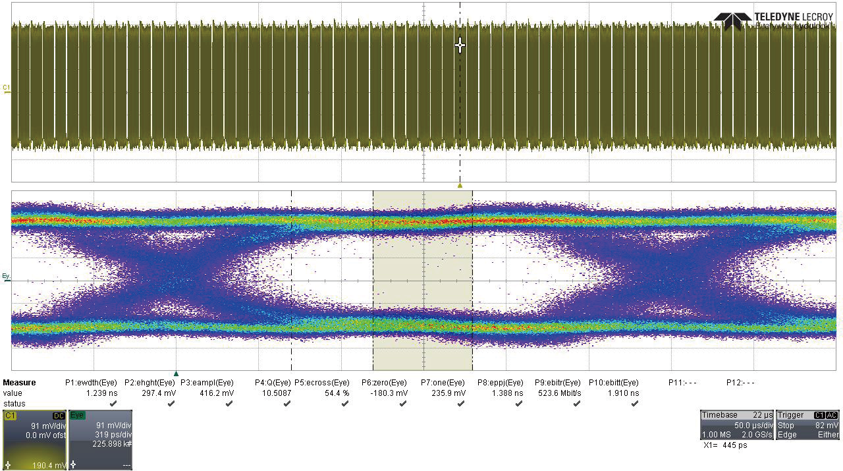Click the Measure table label

coord(20,383)
